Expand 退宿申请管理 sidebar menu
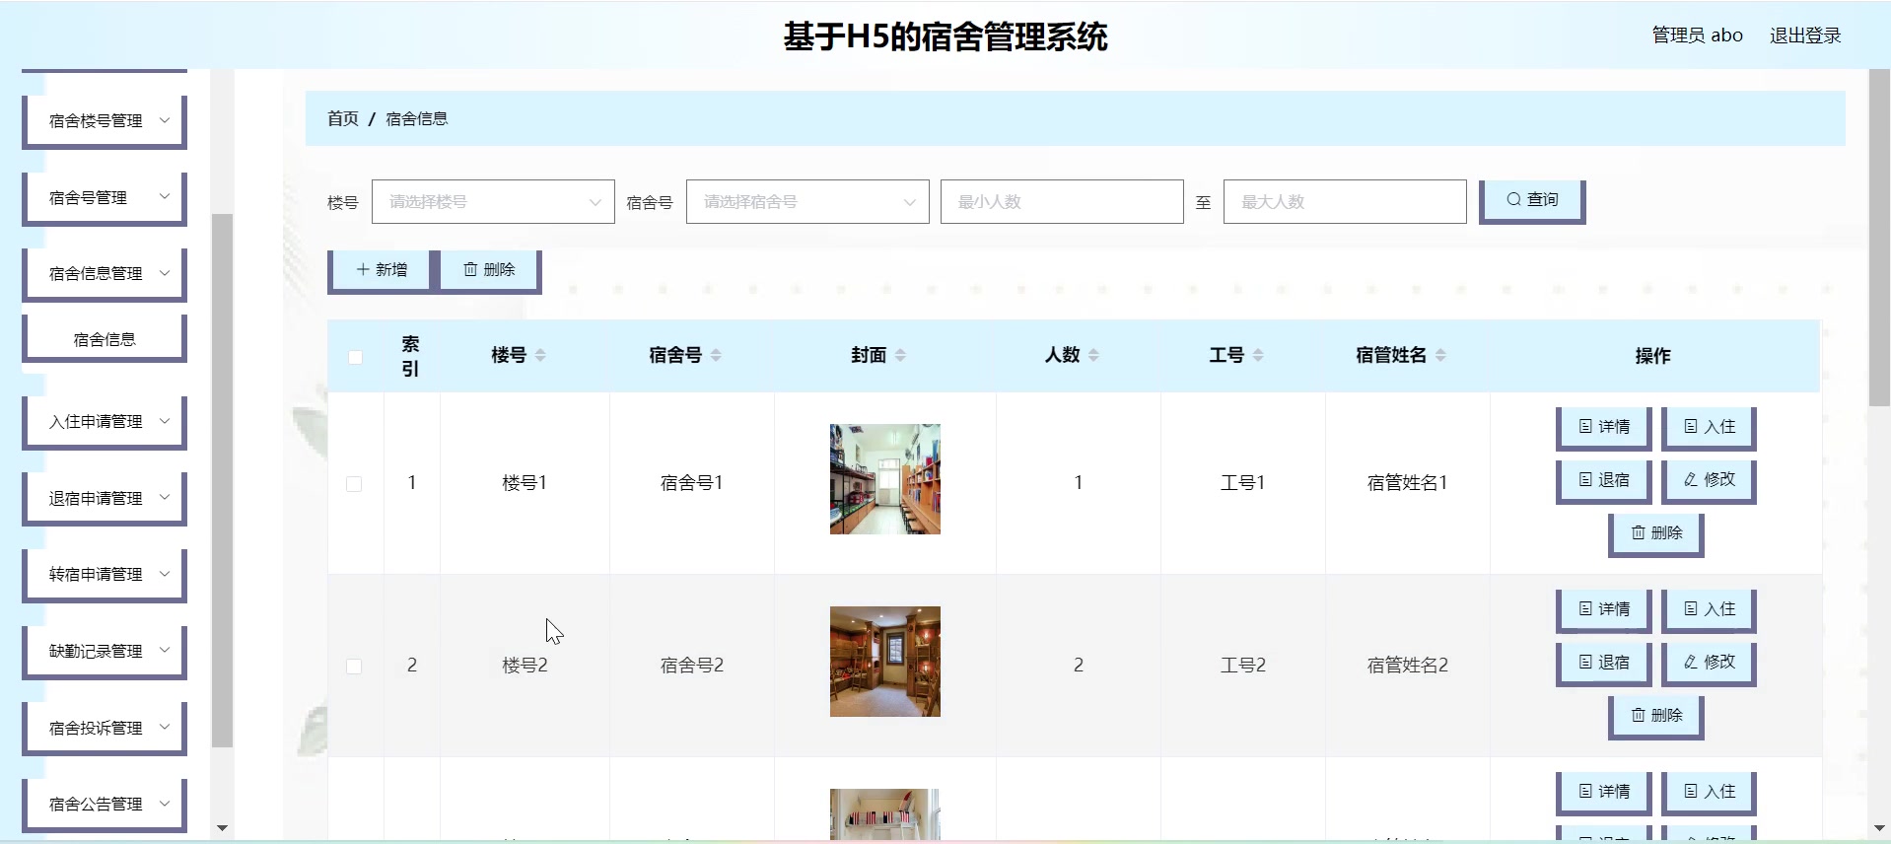 tap(105, 499)
